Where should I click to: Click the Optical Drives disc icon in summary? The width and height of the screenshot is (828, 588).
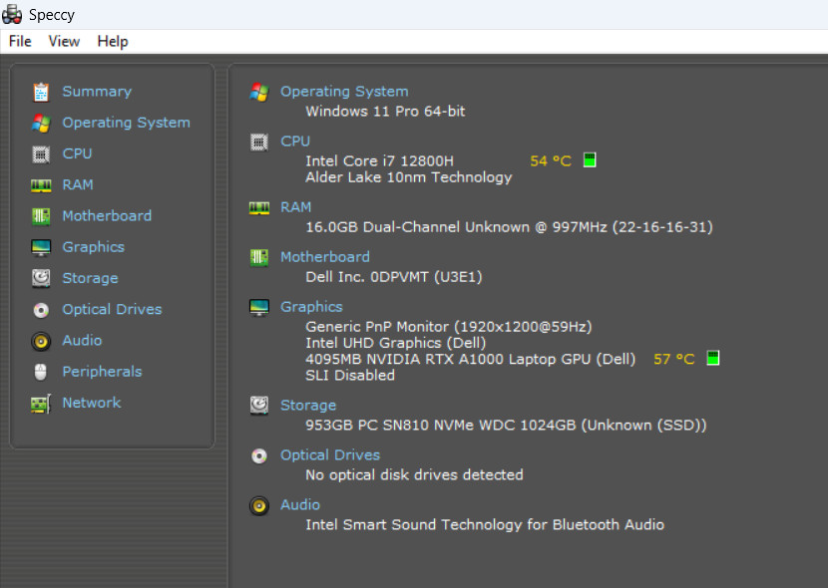tap(259, 455)
